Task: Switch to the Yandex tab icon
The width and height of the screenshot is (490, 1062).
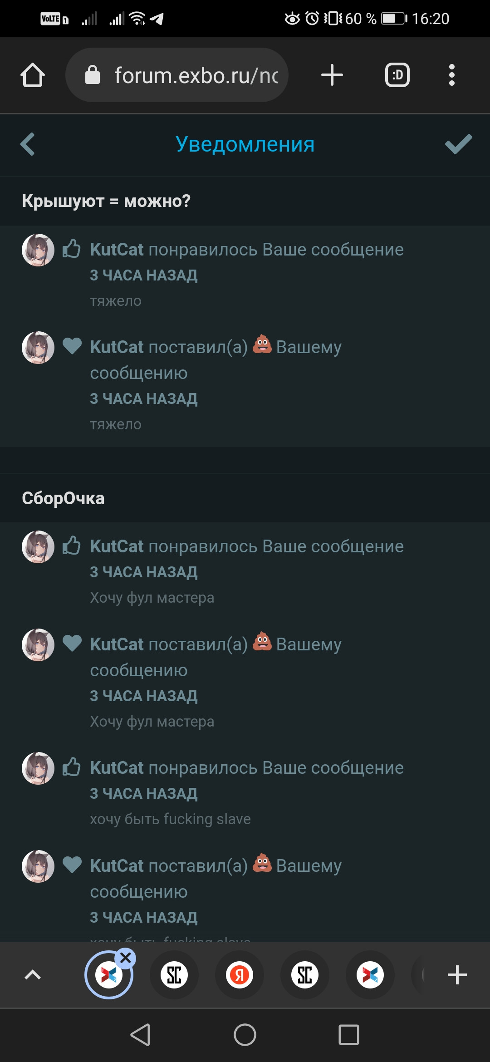Action: [x=240, y=975]
